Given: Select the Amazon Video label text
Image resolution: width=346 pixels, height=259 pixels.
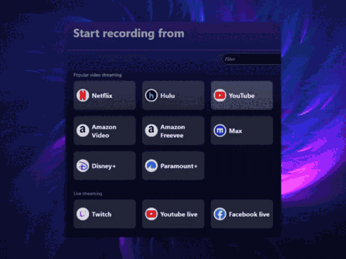Looking at the screenshot, I should coord(104,131).
